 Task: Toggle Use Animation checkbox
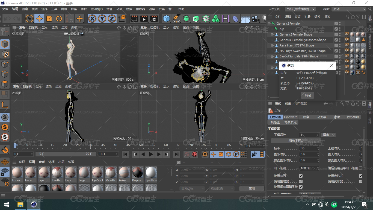coord(301,176)
